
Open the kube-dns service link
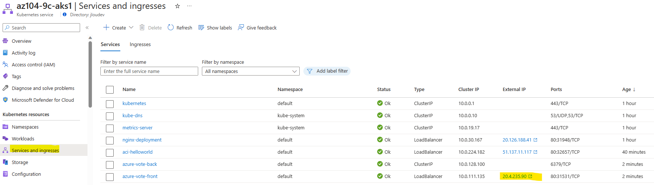(132, 115)
